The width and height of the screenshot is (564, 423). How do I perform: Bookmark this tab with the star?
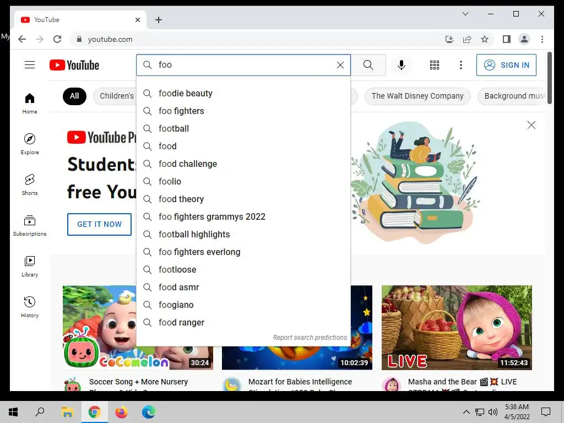[x=485, y=39]
